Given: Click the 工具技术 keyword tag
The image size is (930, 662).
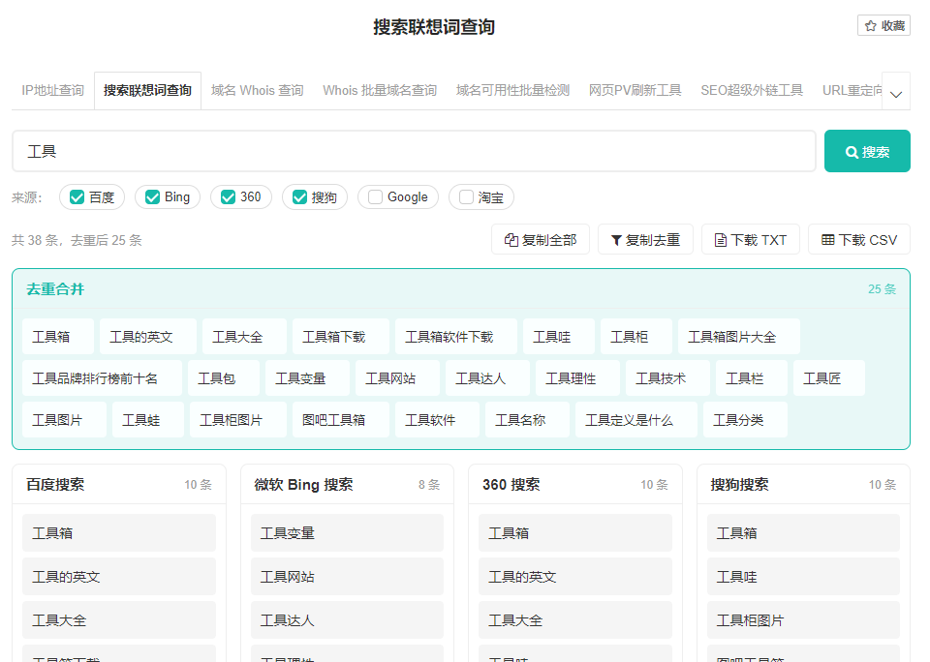Looking at the screenshot, I should [667, 378].
